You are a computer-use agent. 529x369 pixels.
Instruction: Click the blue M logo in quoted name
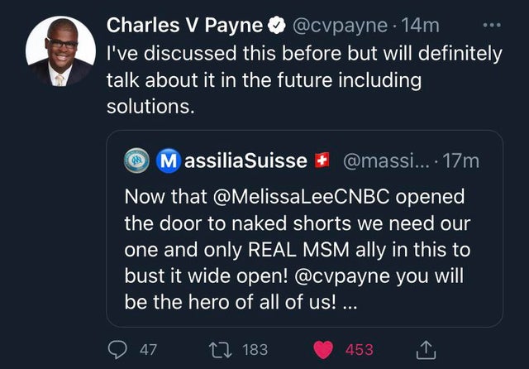point(167,161)
